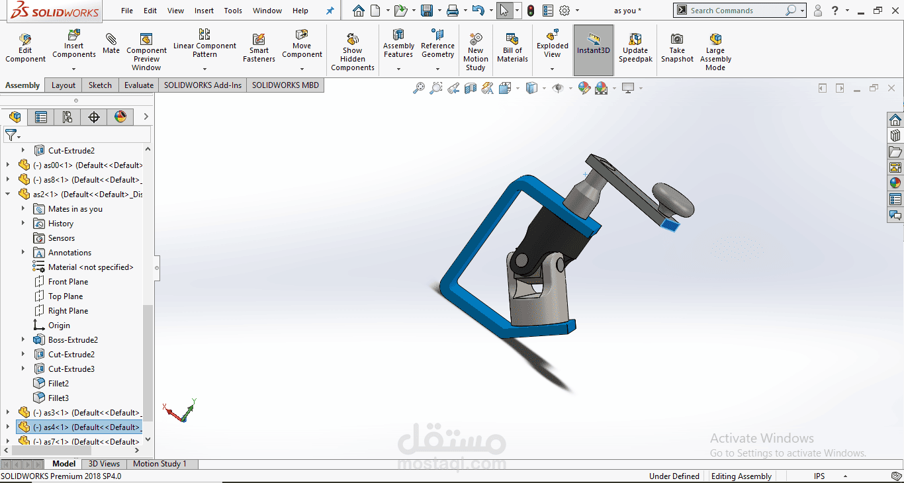Collapse the as2<1> component node
904x483 pixels.
8,194
